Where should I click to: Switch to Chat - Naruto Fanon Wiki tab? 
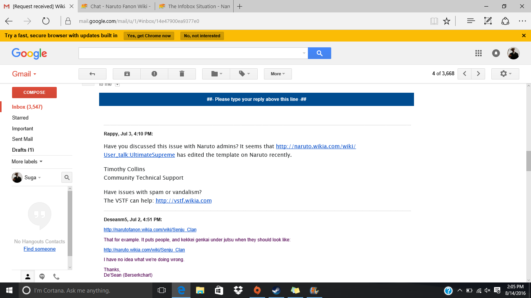117,6
